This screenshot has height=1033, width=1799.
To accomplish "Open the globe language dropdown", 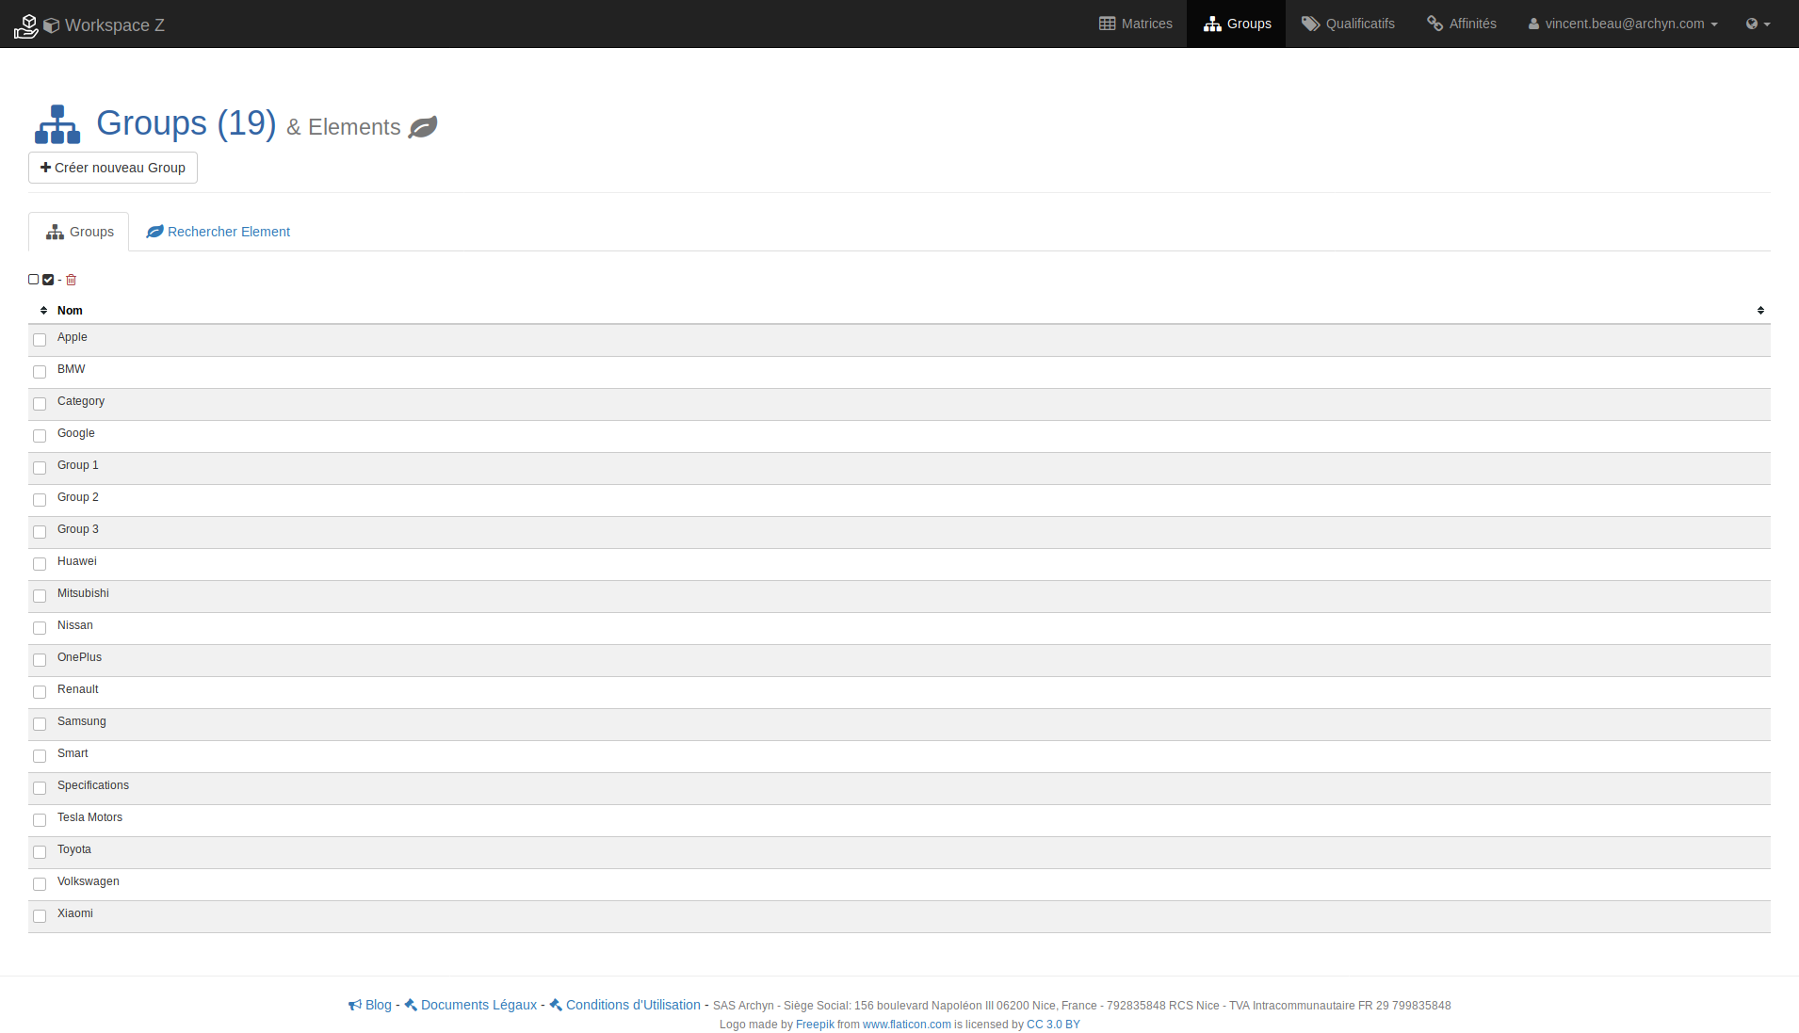I will point(1758,24).
